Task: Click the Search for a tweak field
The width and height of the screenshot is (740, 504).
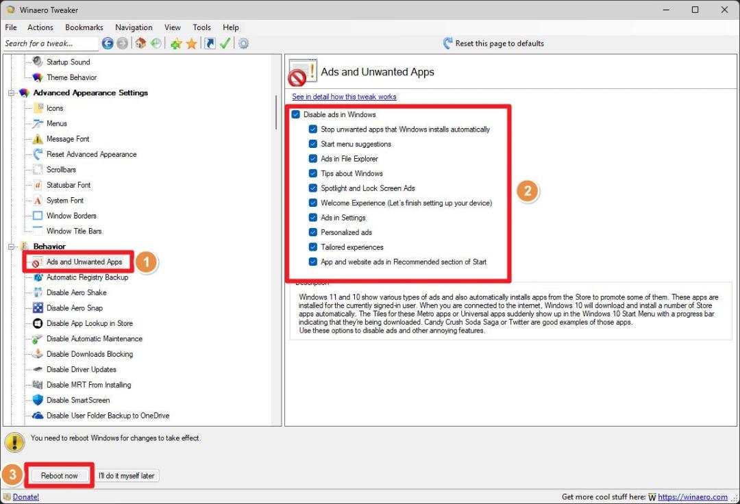Action: (50, 43)
